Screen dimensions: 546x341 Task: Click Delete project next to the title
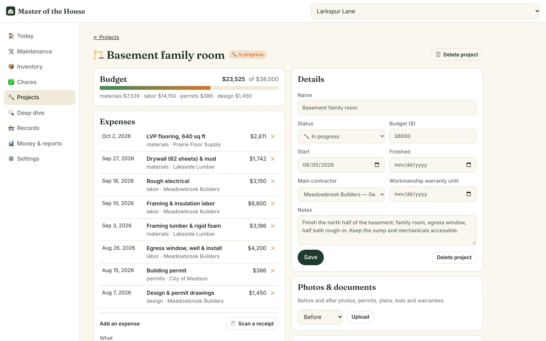coord(457,55)
